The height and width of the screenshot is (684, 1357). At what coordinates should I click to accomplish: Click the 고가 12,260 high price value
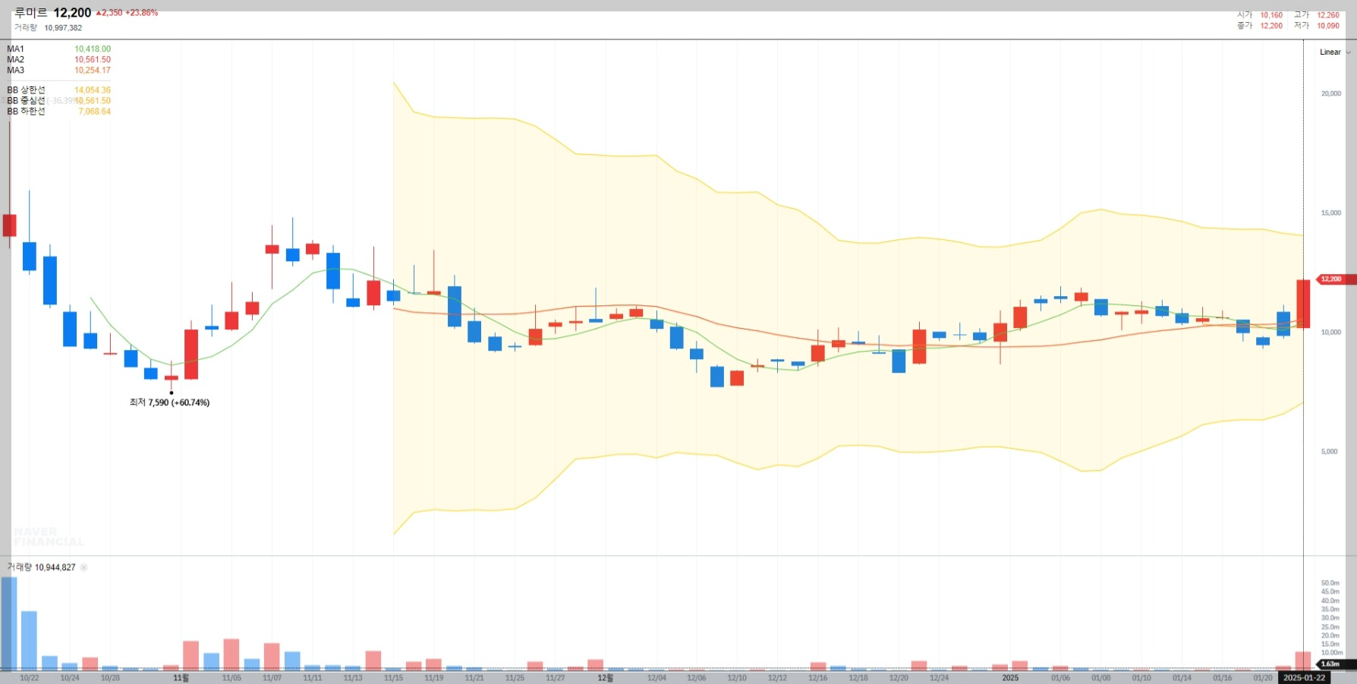coord(1328,15)
